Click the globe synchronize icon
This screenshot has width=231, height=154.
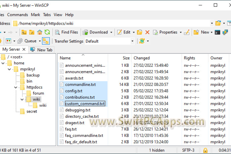(x=142, y=41)
